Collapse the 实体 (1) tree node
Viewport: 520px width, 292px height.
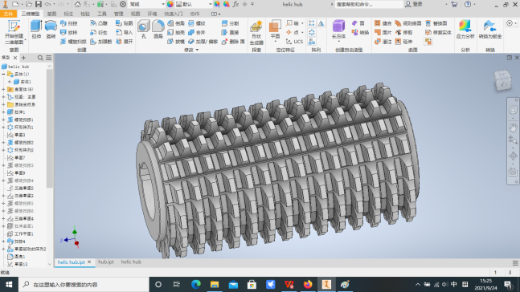[4, 74]
